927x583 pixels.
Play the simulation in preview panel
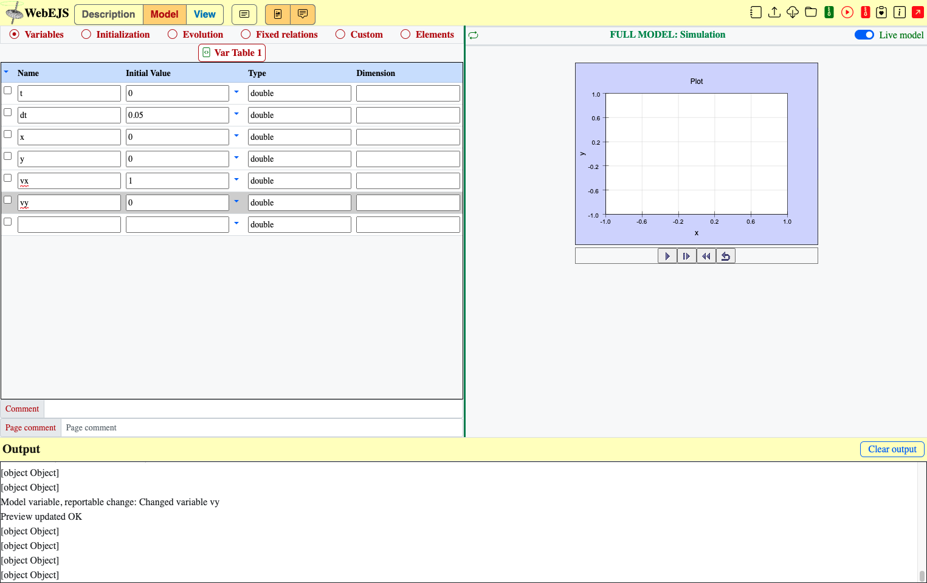pos(667,256)
